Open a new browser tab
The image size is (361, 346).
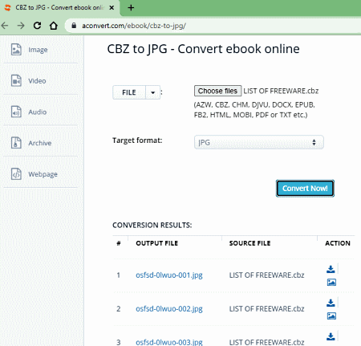[131, 8]
